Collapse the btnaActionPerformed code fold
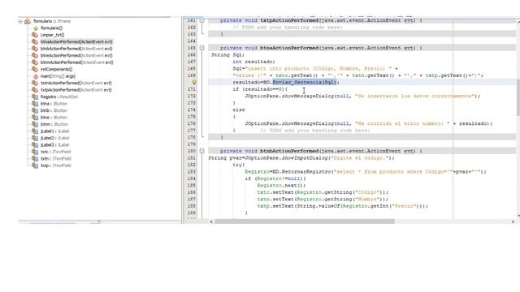 pos(201,48)
